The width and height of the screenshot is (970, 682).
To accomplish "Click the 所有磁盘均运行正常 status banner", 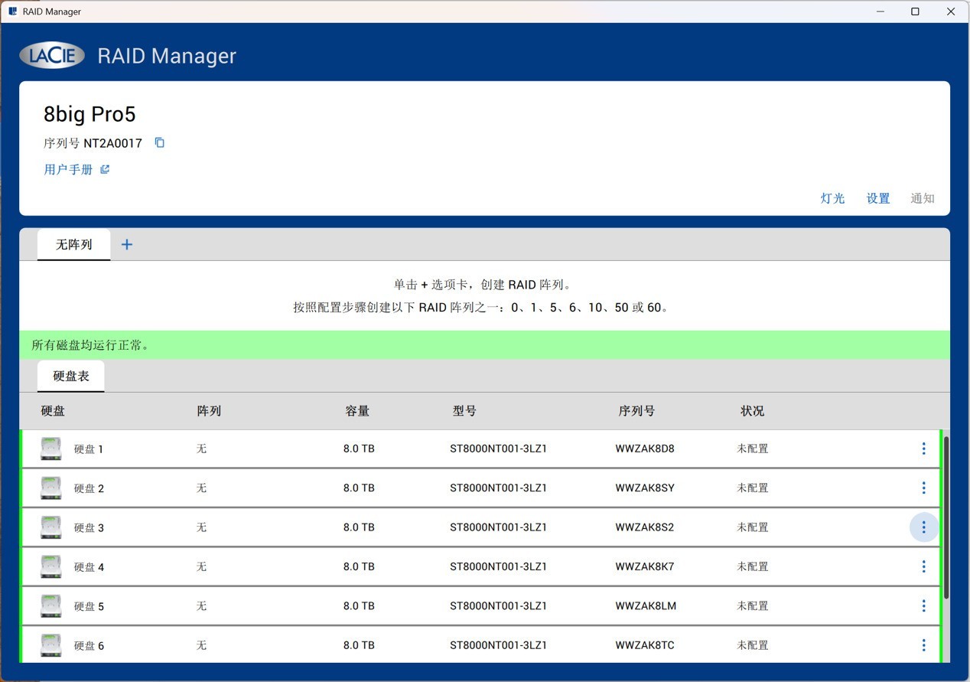I will pos(484,345).
